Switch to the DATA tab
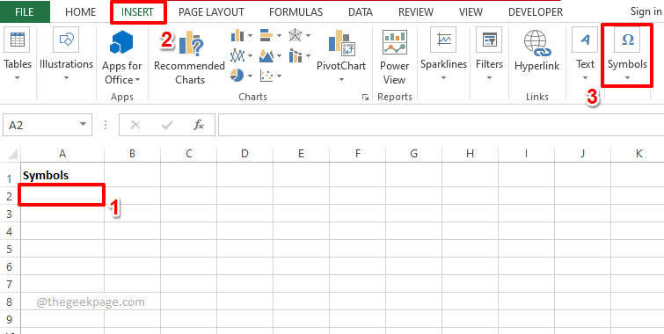Viewport: 664px width, 334px height. pyautogui.click(x=361, y=12)
